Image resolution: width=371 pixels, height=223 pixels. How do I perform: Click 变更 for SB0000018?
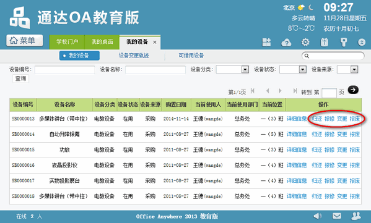click(342, 196)
